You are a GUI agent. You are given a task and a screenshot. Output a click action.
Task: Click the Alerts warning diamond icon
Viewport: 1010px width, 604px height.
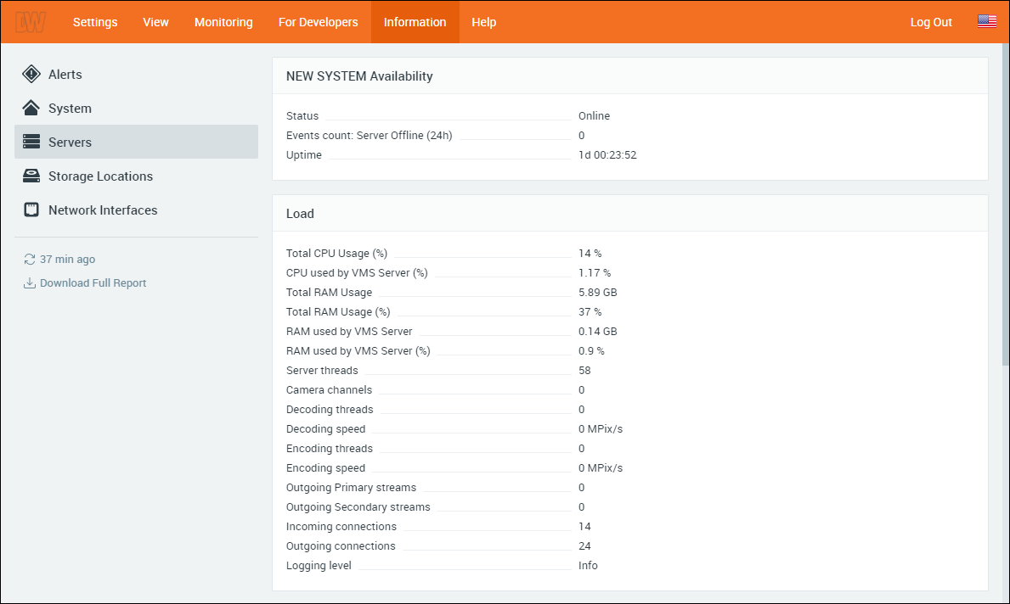pos(31,75)
